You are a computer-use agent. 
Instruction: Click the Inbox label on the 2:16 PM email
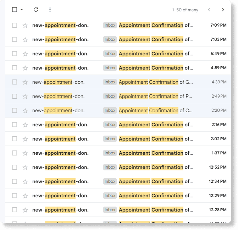110,125
